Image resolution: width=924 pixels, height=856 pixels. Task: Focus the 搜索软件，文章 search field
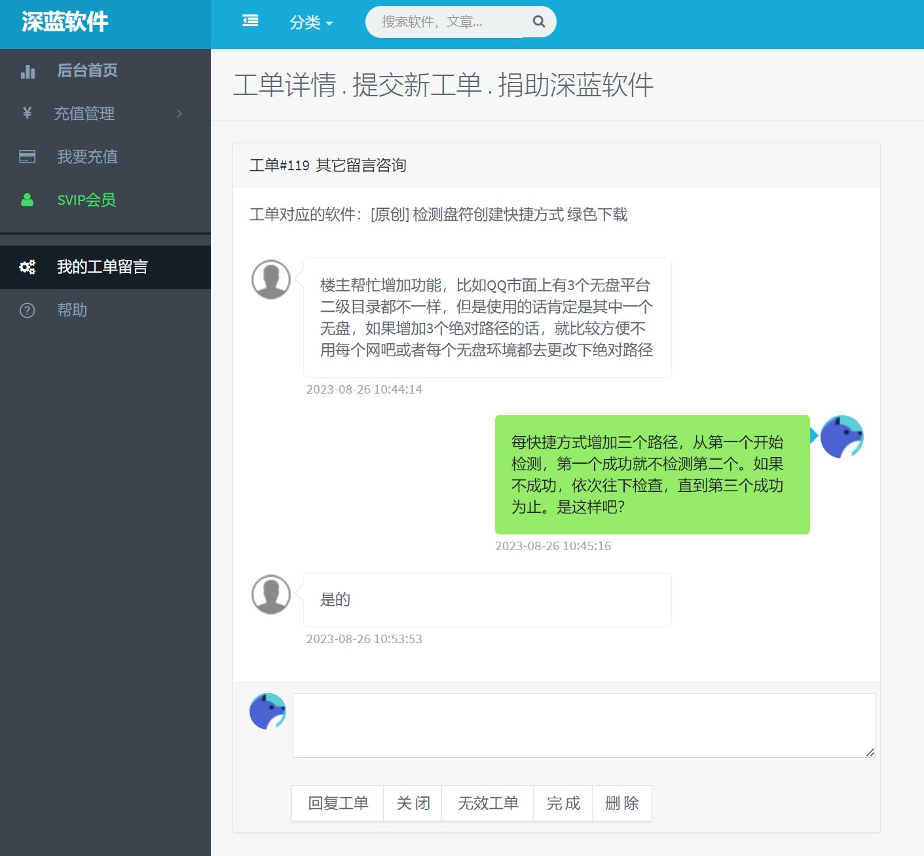444,22
